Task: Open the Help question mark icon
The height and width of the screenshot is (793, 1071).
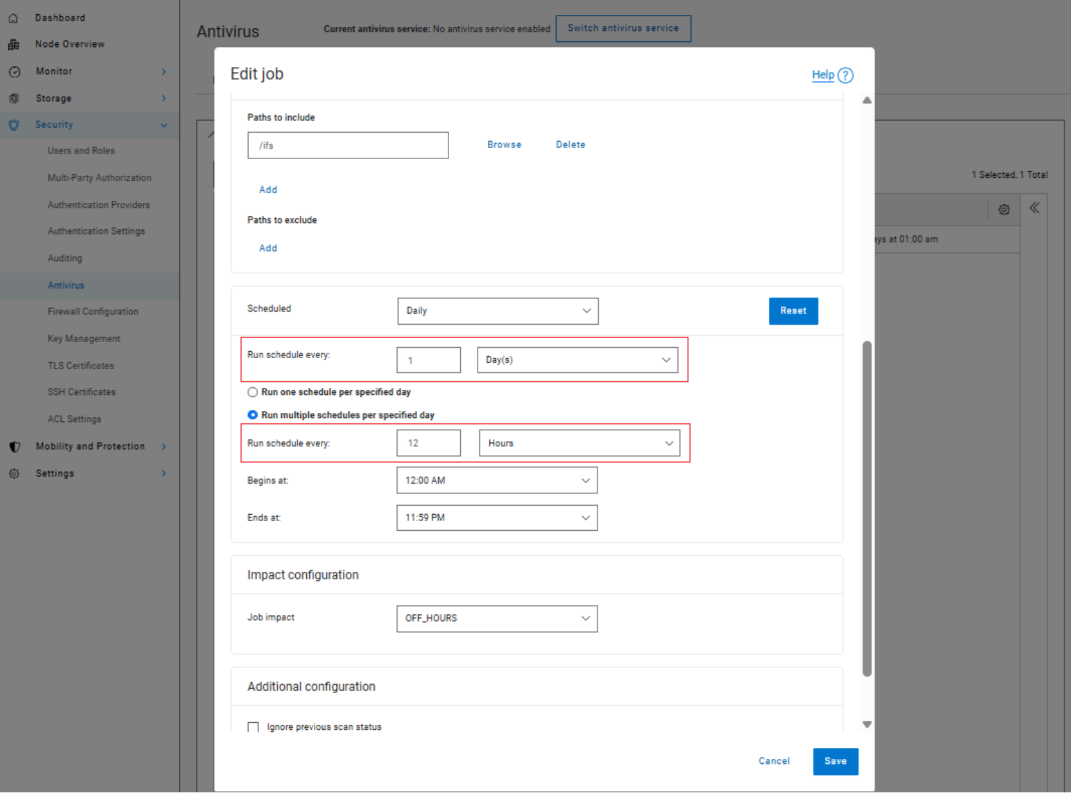Action: [845, 75]
